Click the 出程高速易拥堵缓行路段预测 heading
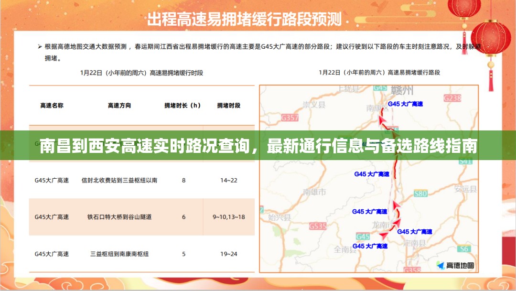Screen dimensions: 516x291 pyautogui.click(x=244, y=19)
